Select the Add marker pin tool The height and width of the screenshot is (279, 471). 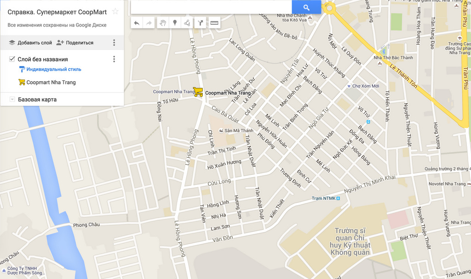[175, 23]
